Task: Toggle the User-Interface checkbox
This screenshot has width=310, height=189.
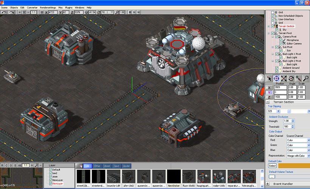Action: 273,19
